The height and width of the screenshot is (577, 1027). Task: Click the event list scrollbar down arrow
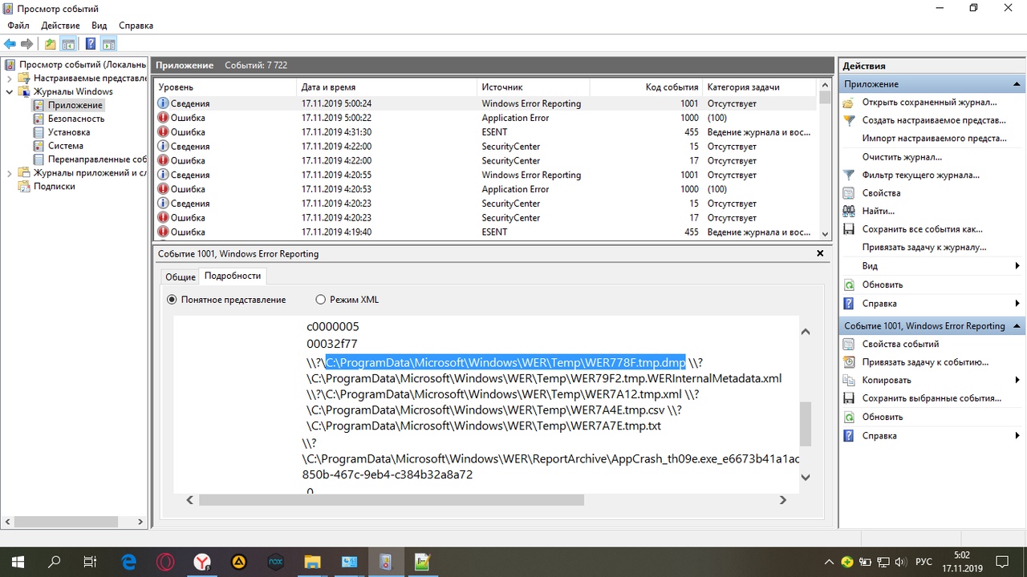click(x=825, y=233)
